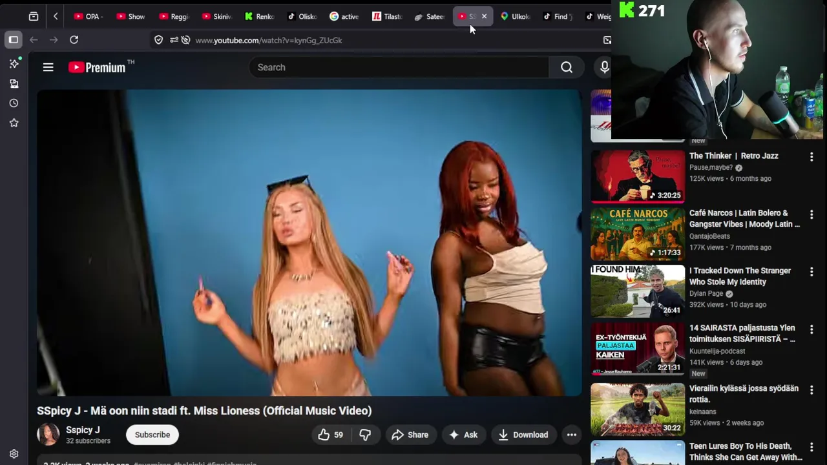Open site permissions icon in address bar

tap(174, 40)
